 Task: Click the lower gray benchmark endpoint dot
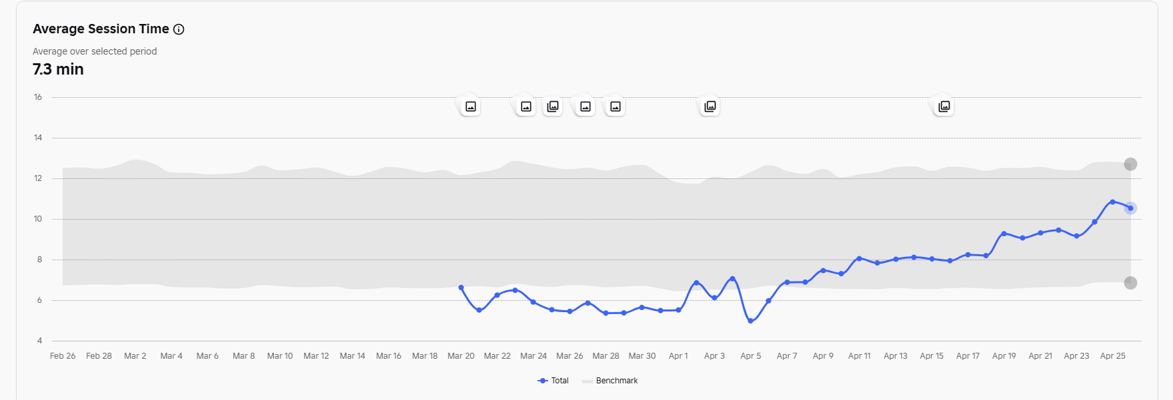click(1130, 283)
